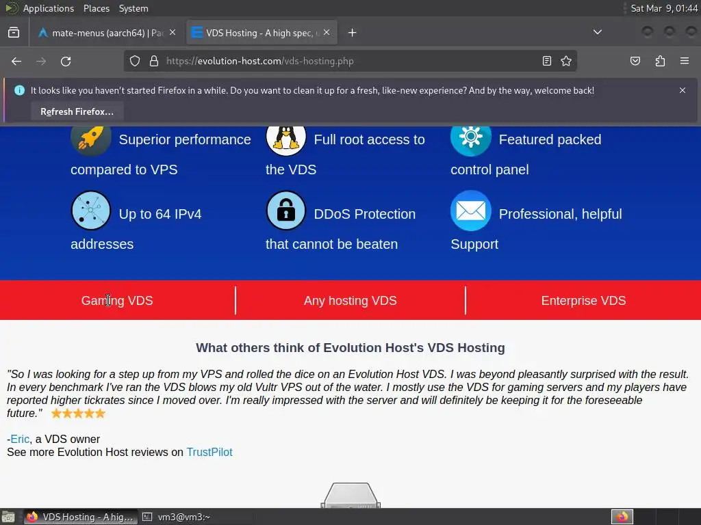Click the forward navigation arrow
This screenshot has width=701, height=525.
tap(41, 61)
